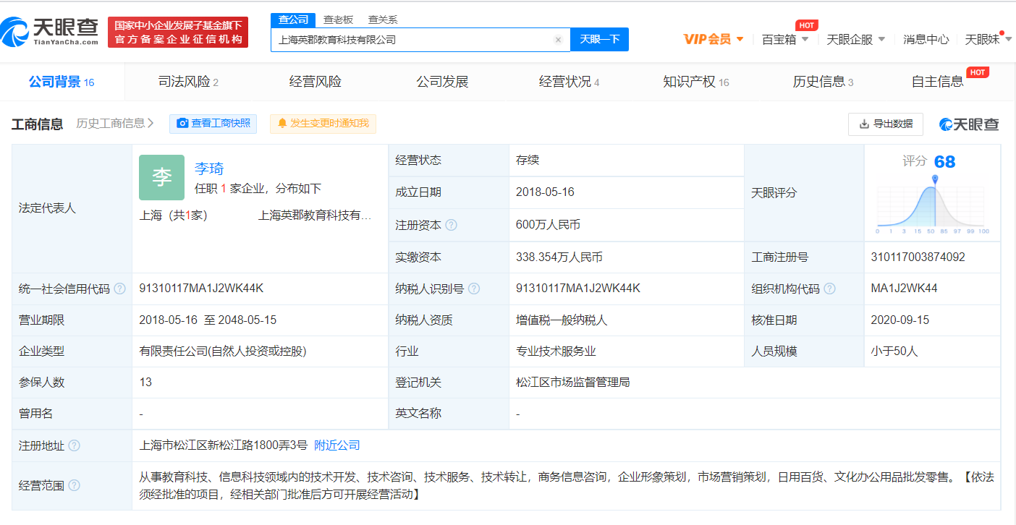
Task: Open the 公司发展 tab
Action: 442,82
